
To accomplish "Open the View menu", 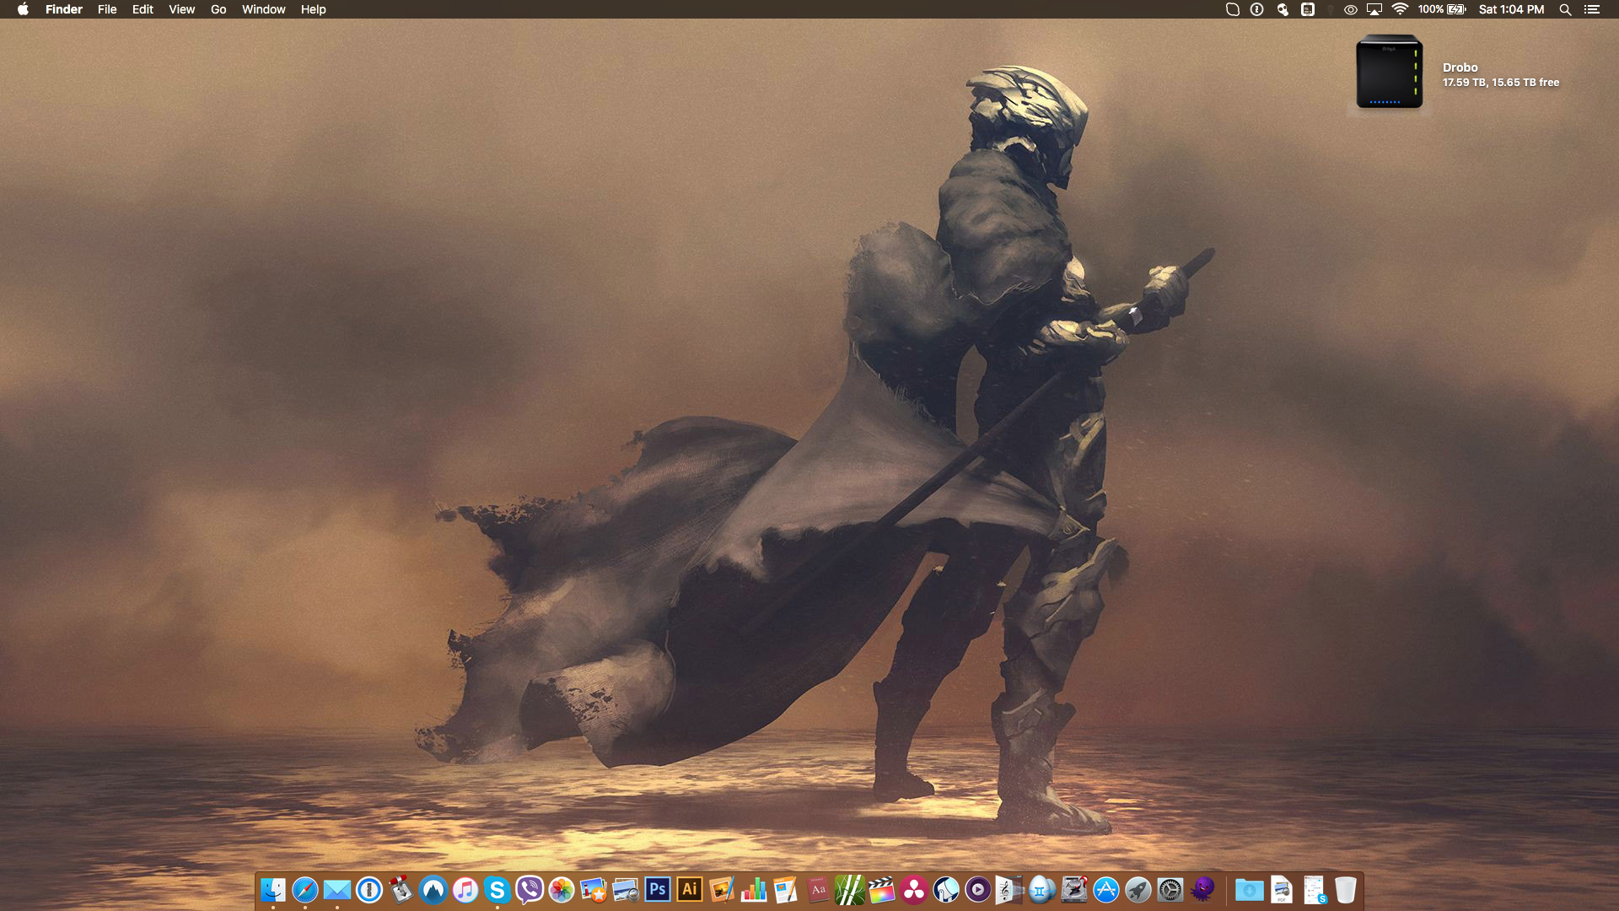I will [x=181, y=9].
